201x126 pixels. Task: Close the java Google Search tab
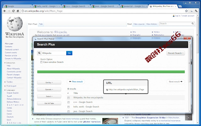(117, 6)
